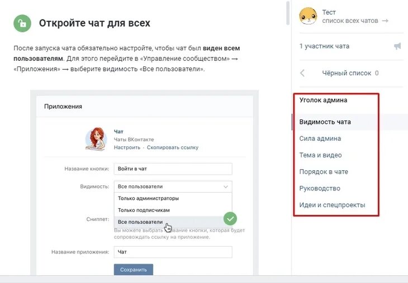Viewport: 408px width, 283px height.
Task: Click the back chevron beside Чёрный список
Action: [x=302, y=73]
